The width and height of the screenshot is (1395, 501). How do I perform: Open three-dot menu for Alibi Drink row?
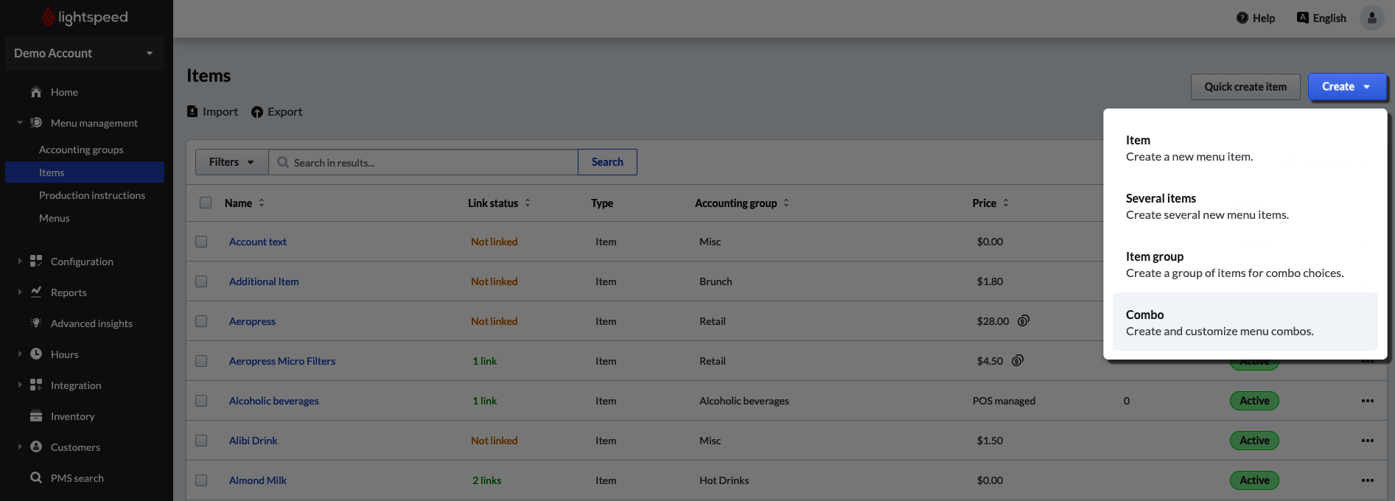1367,441
